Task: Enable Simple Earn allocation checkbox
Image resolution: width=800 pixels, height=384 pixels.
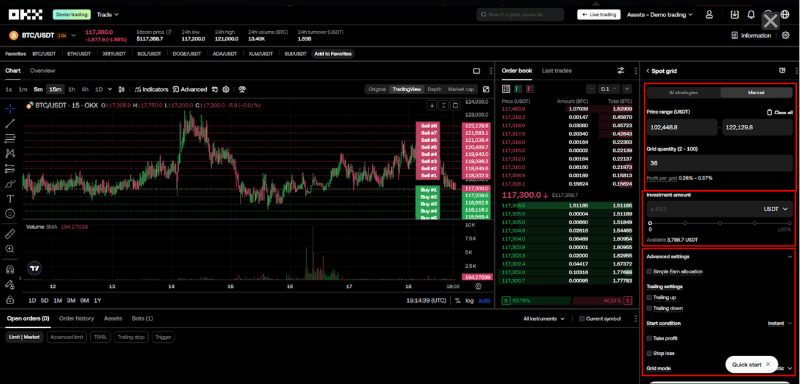Action: [649, 272]
